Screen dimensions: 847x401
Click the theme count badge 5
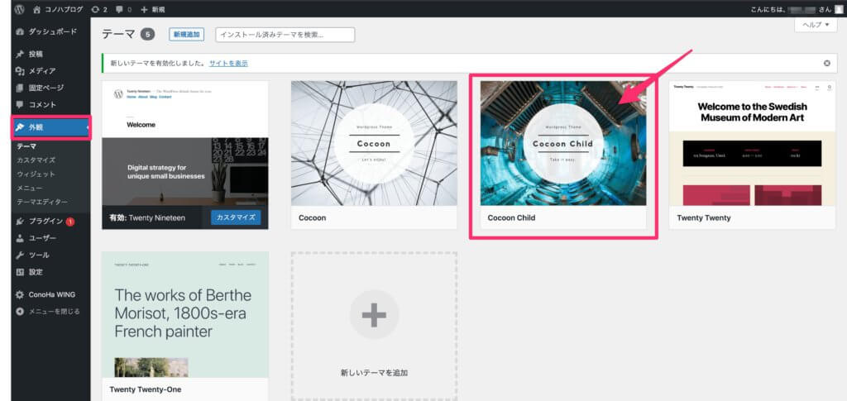pyautogui.click(x=147, y=35)
